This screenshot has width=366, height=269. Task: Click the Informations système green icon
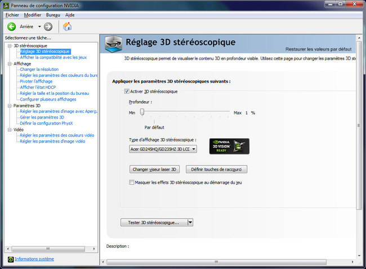[x=11, y=259]
